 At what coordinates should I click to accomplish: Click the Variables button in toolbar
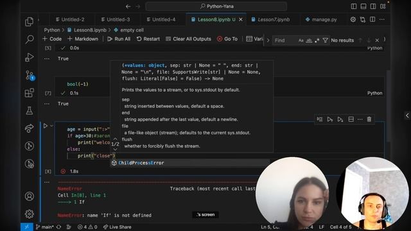[x=254, y=38]
